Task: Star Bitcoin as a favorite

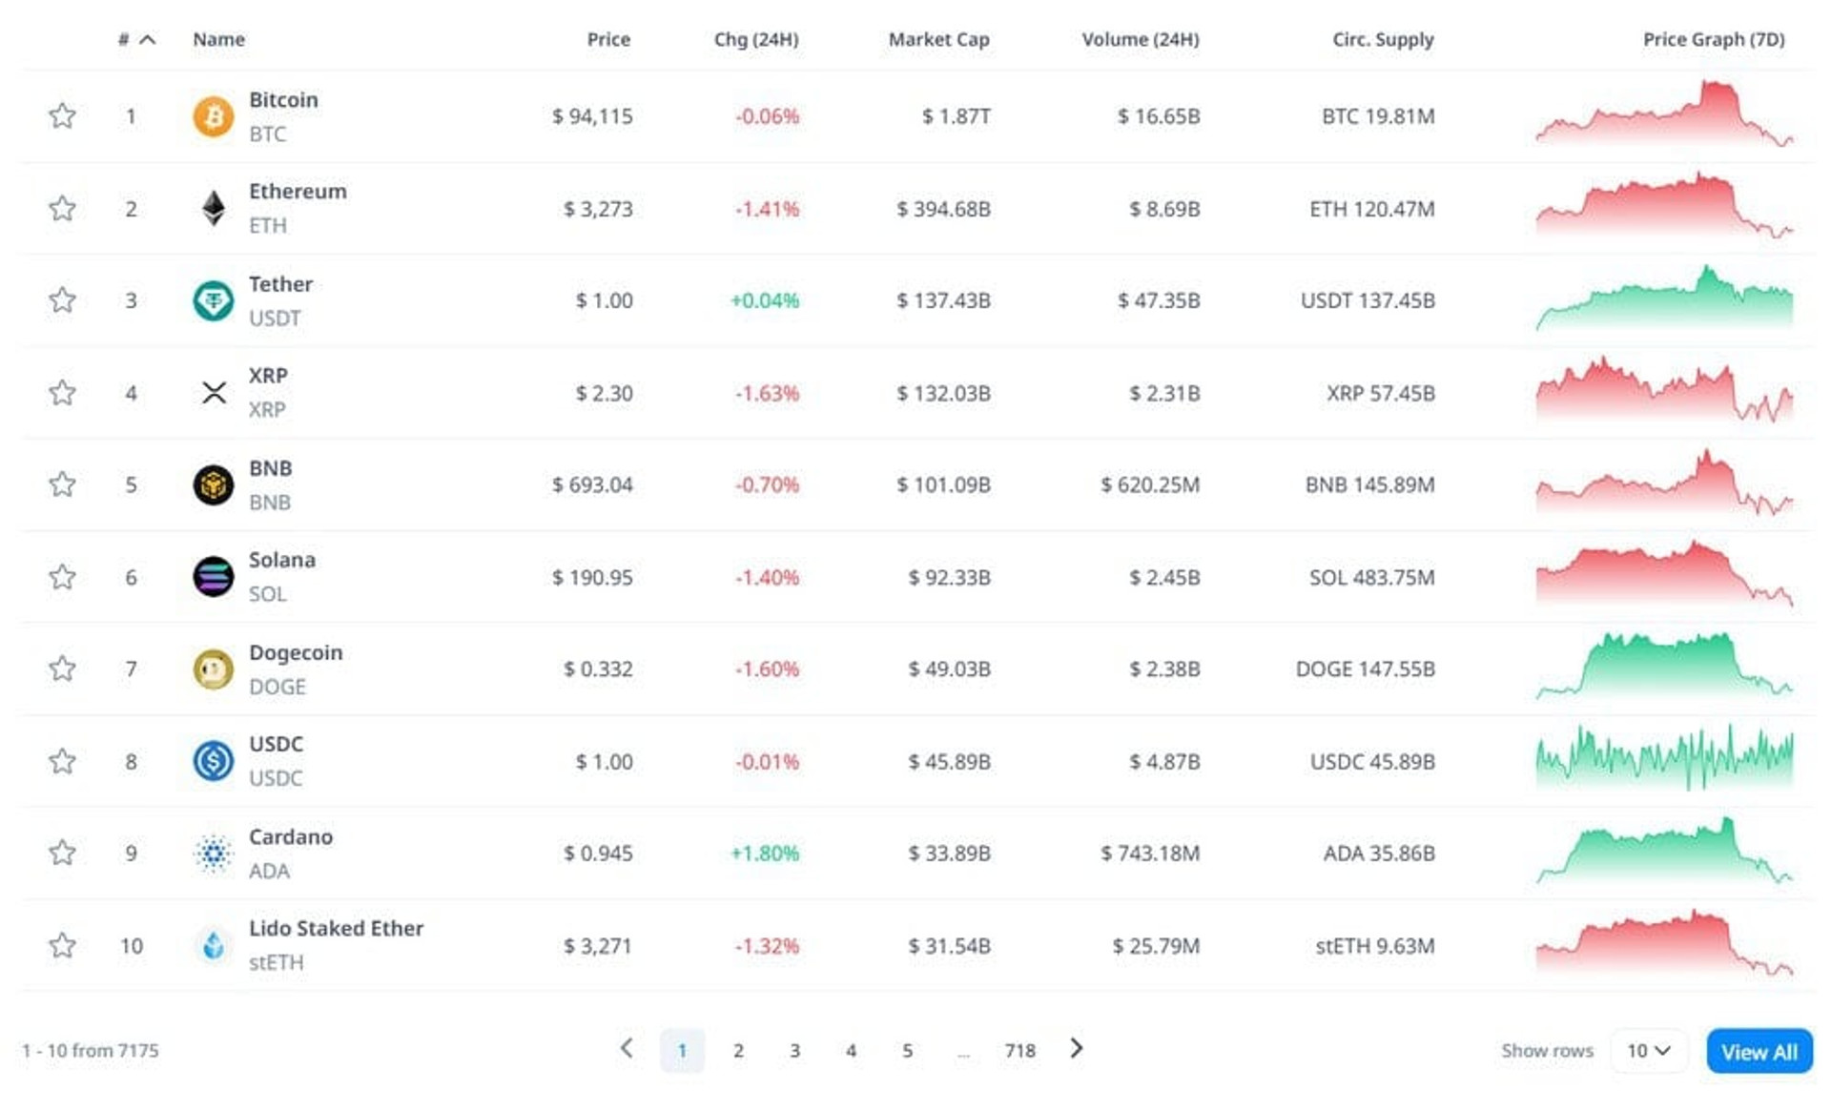Action: click(62, 115)
